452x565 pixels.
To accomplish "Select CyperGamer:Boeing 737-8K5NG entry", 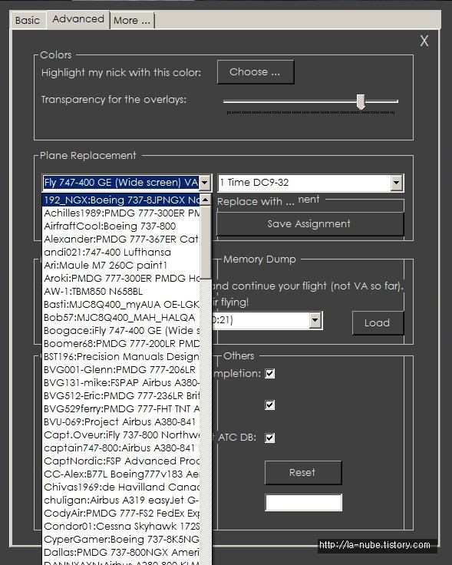I will [121, 539].
